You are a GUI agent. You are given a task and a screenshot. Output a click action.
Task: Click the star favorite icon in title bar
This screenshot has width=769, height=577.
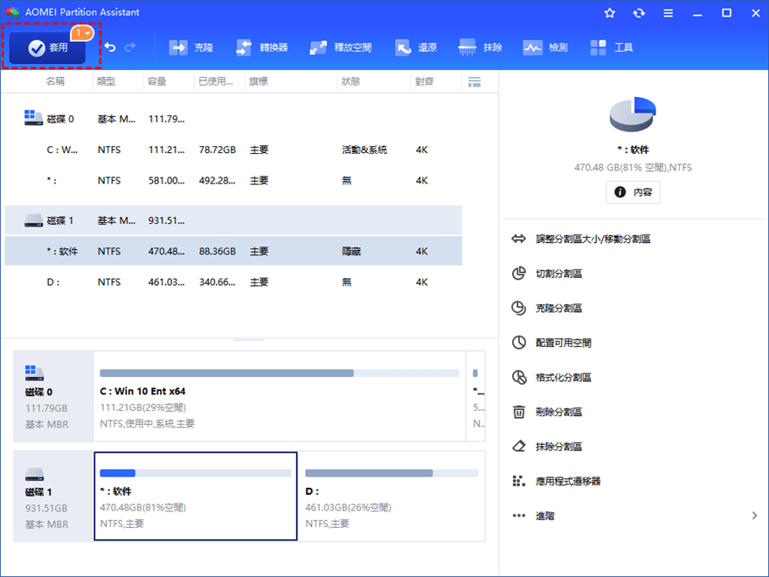tap(610, 13)
